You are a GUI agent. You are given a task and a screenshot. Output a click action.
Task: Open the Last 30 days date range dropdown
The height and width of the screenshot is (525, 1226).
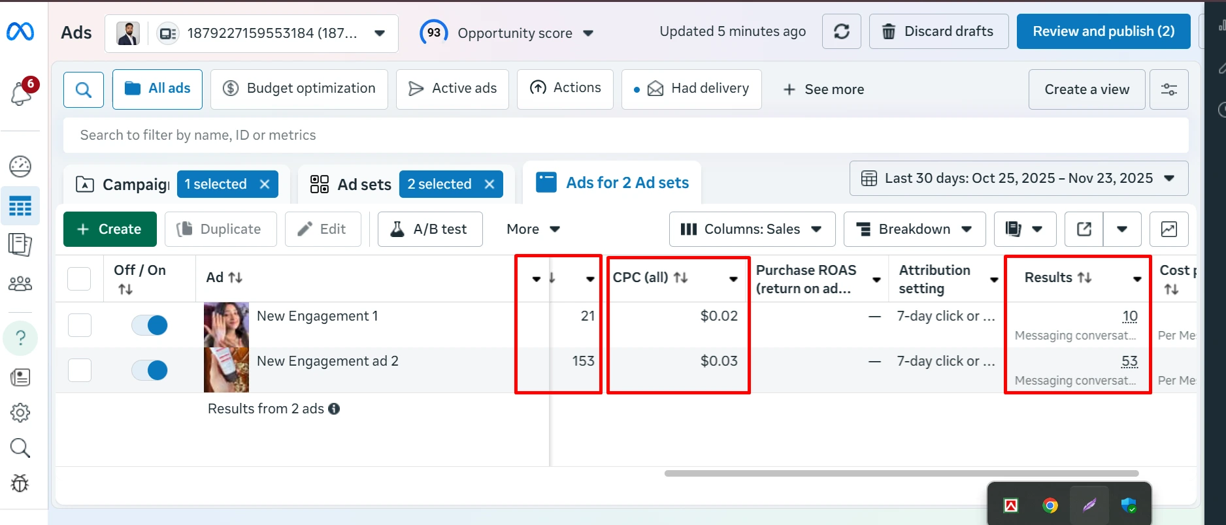(x=1018, y=178)
